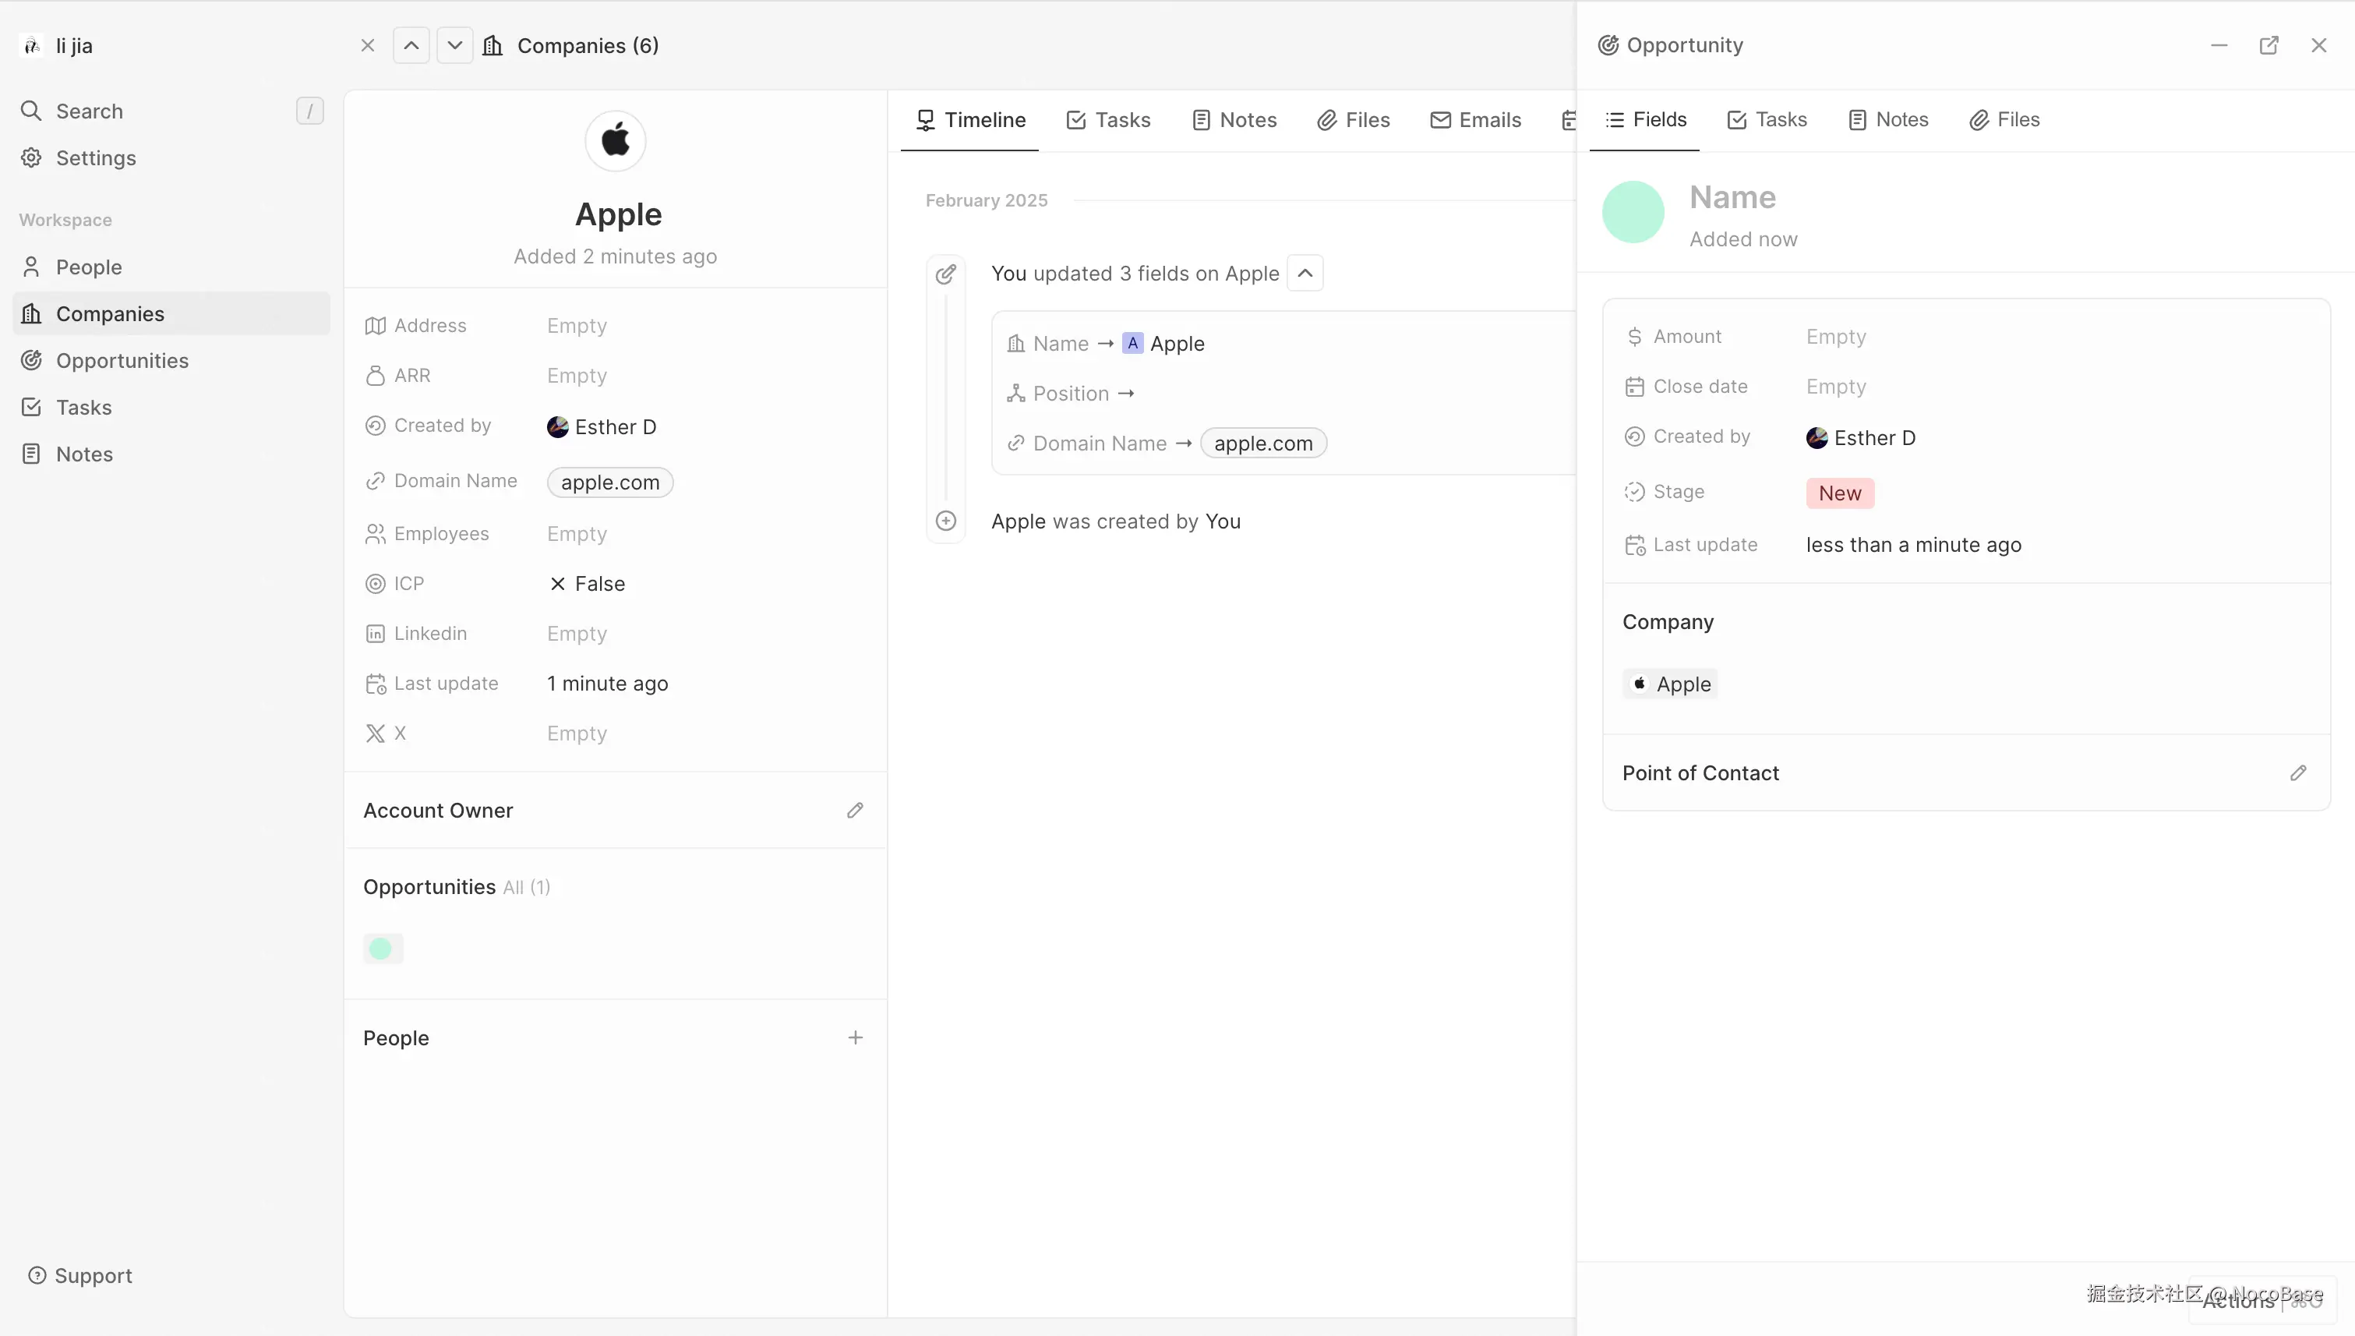Close the Opportunity side panel

point(2318,45)
